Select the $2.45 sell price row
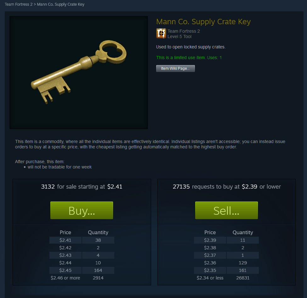The image size is (307, 298). coord(82,270)
